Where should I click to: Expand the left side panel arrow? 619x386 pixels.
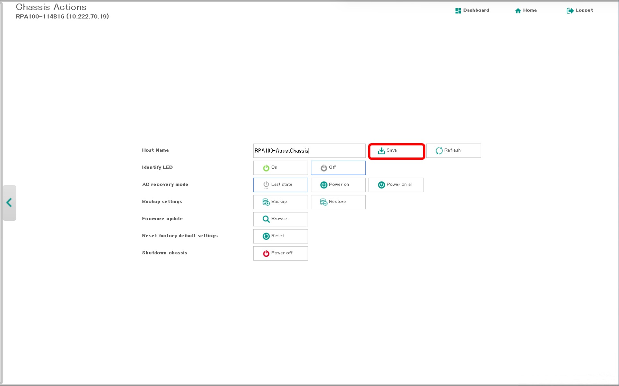pos(9,203)
